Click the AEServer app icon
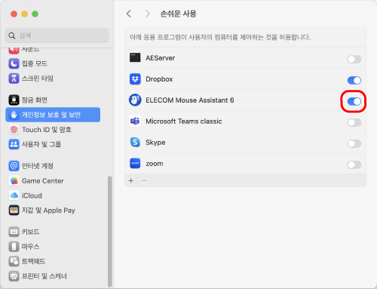 (135, 57)
